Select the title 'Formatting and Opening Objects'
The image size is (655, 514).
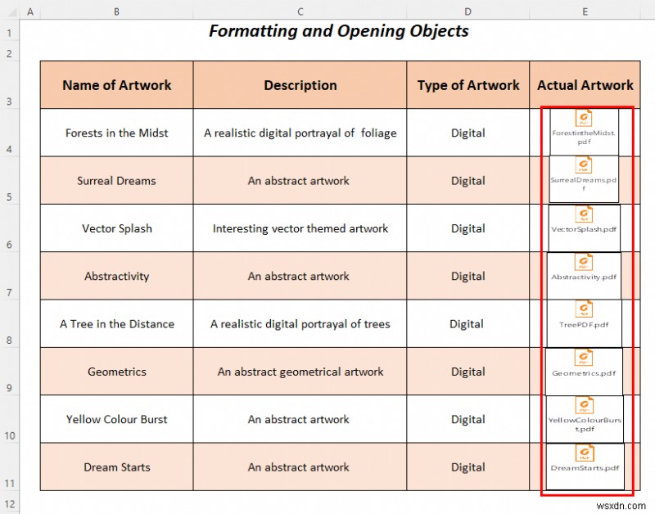click(x=339, y=31)
